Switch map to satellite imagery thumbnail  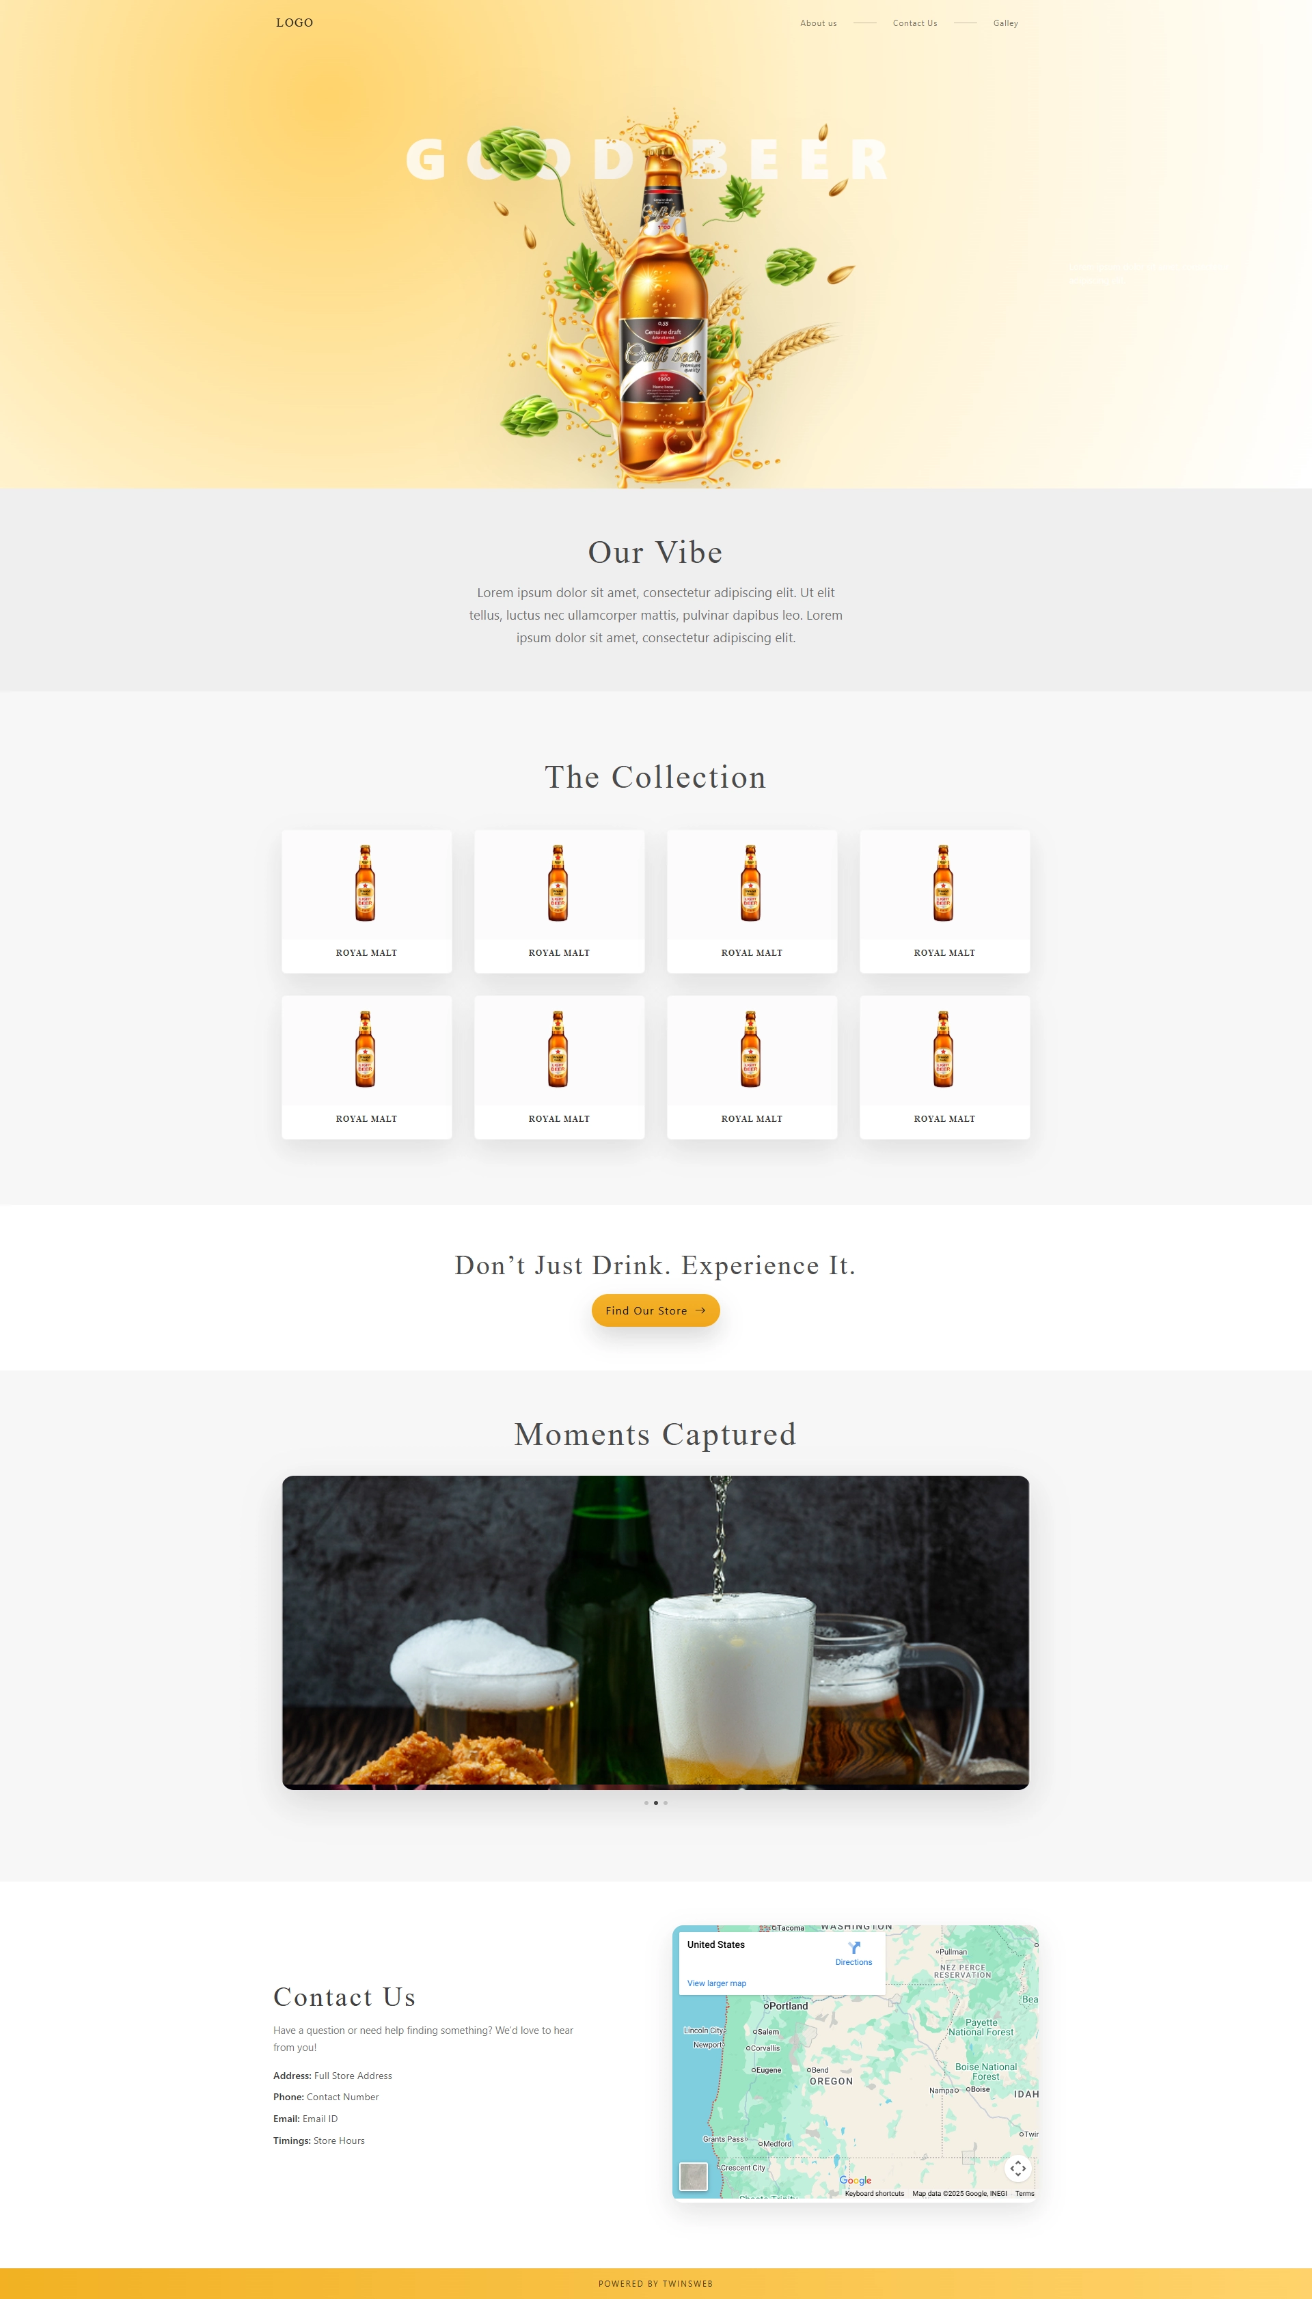[x=693, y=2175]
